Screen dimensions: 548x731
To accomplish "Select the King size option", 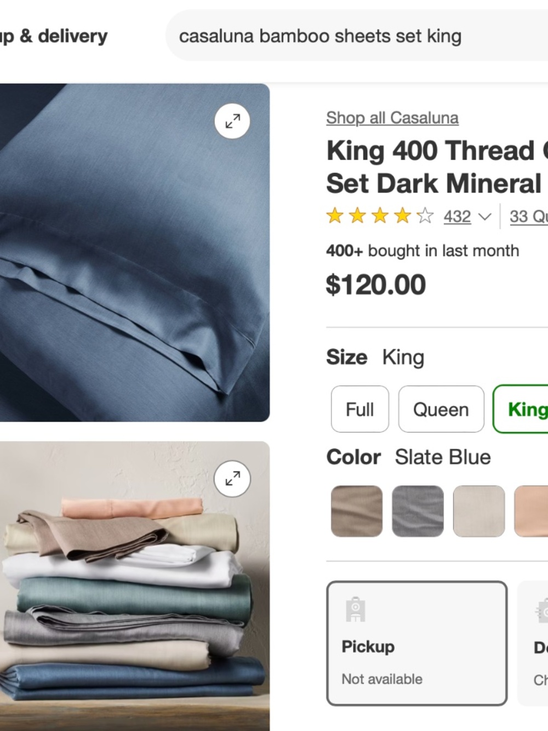I will 521,409.
